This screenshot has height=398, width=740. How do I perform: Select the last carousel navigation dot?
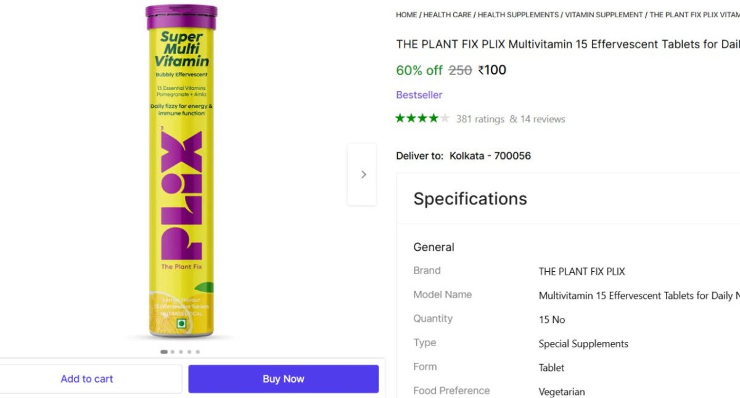(197, 352)
